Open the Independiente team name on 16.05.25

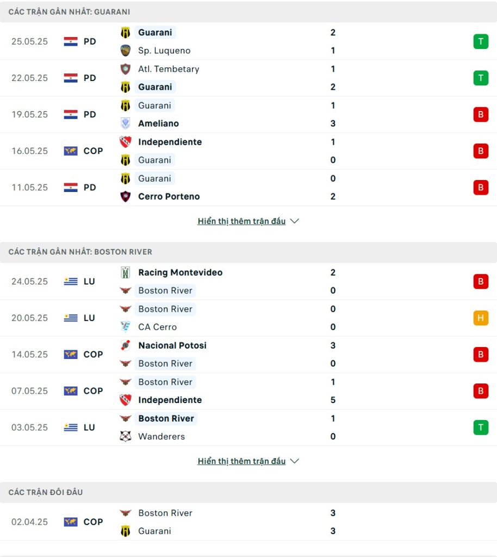(170, 142)
